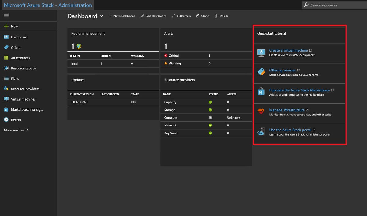367x216 pixels.
Task: Open Virtual machines in the sidebar
Action: [x=23, y=99]
